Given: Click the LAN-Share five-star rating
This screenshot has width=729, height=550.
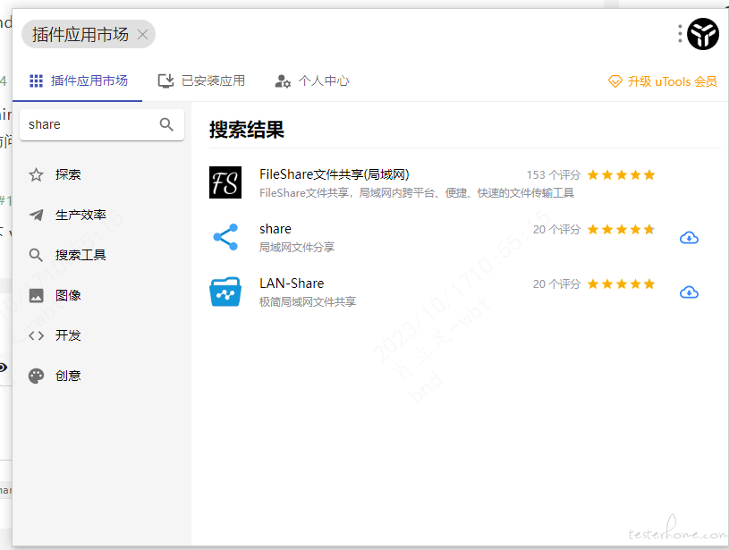Looking at the screenshot, I should 621,283.
